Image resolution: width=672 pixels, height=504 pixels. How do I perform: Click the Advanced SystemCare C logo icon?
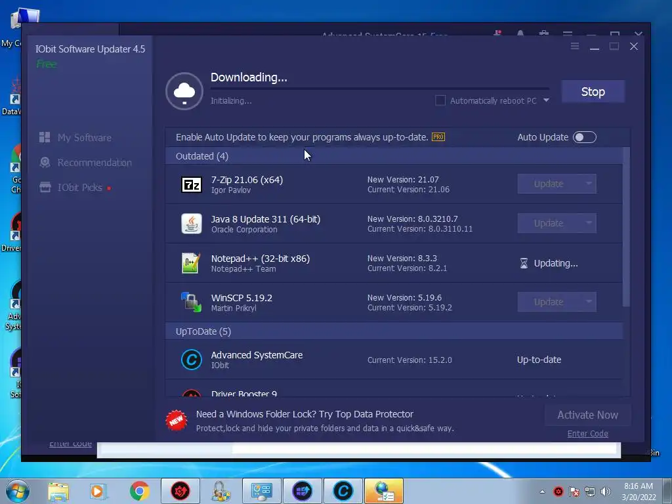pyautogui.click(x=191, y=360)
